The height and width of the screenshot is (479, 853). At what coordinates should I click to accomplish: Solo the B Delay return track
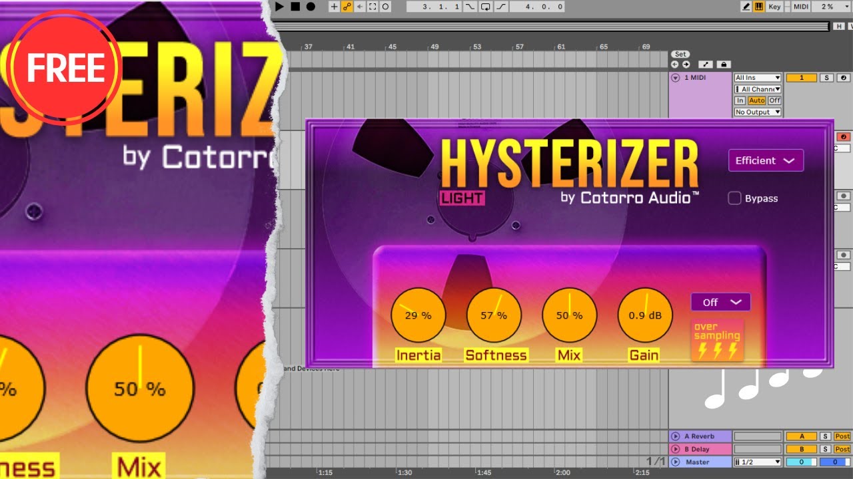coord(825,449)
